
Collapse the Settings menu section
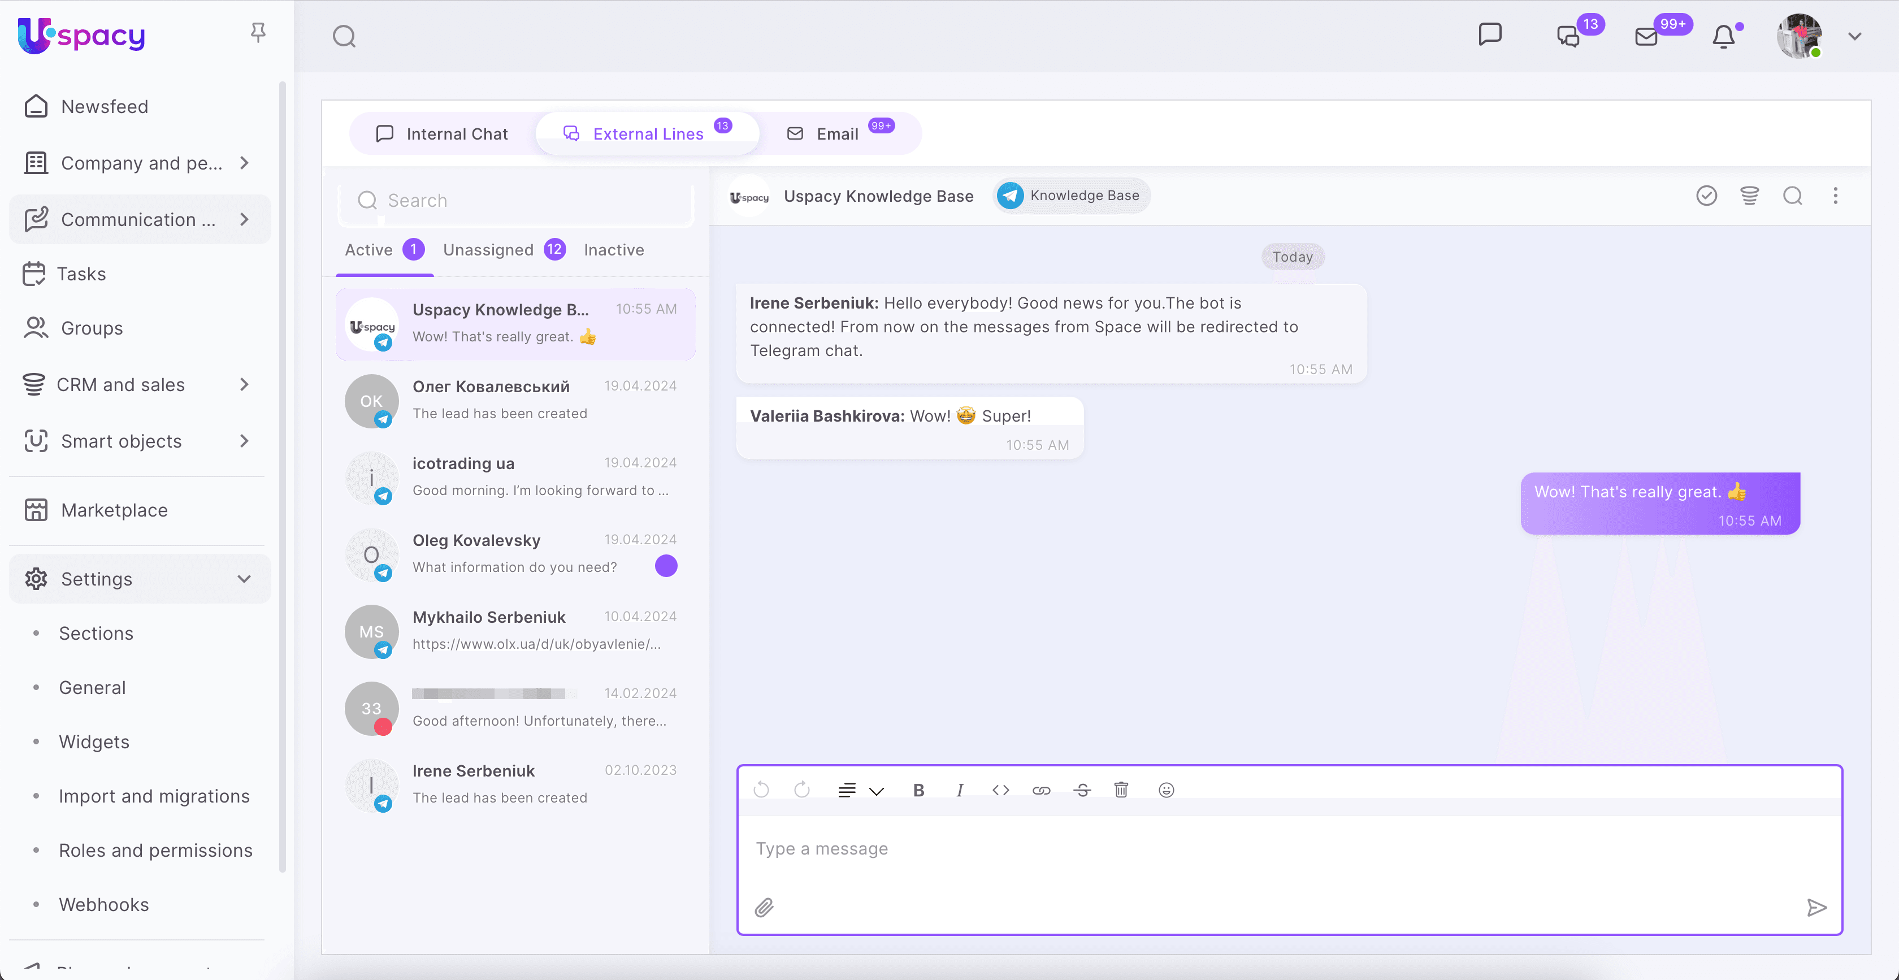coord(244,579)
